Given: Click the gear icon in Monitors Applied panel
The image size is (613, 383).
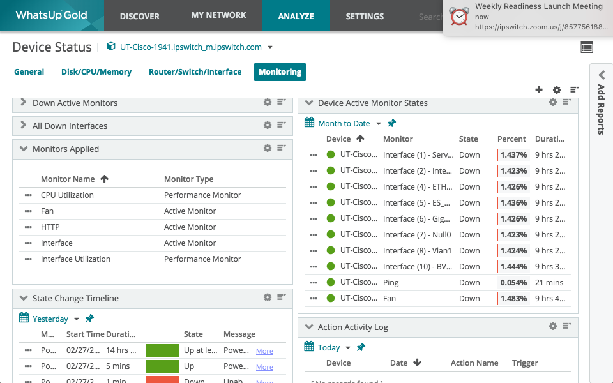Looking at the screenshot, I should (268, 148).
